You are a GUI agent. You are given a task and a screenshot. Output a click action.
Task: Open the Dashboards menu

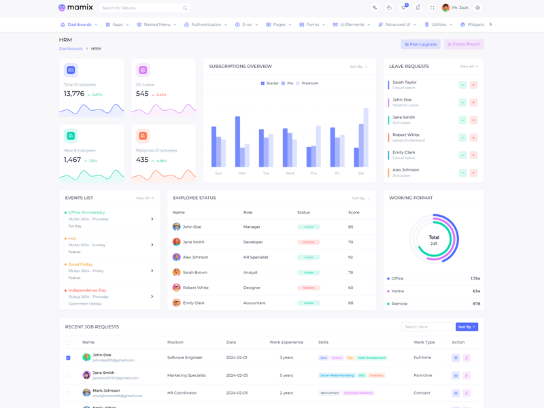tap(79, 24)
